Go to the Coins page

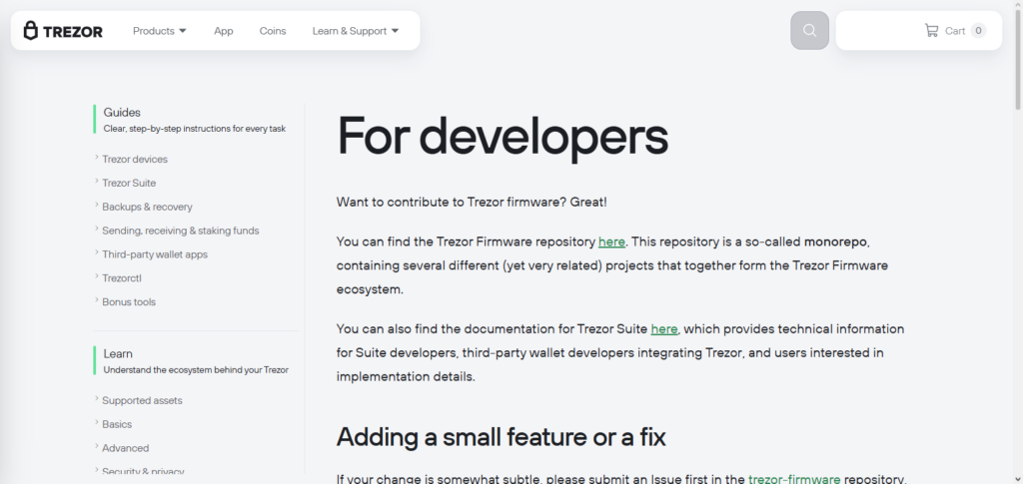click(273, 31)
